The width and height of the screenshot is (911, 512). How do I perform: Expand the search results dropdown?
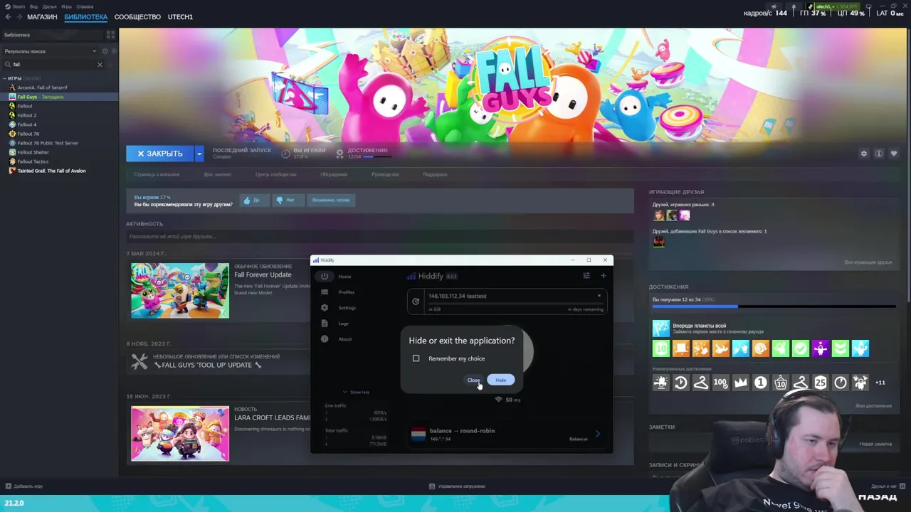click(94, 51)
